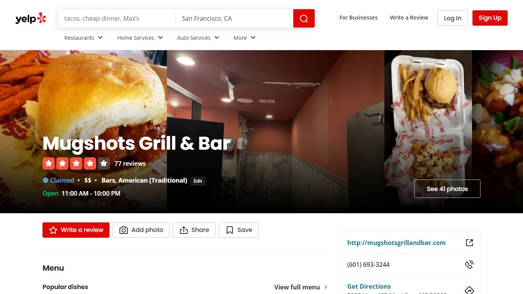Viewport: 523px width, 294px height.
Task: Go to Write a Review in header
Action: (x=409, y=18)
